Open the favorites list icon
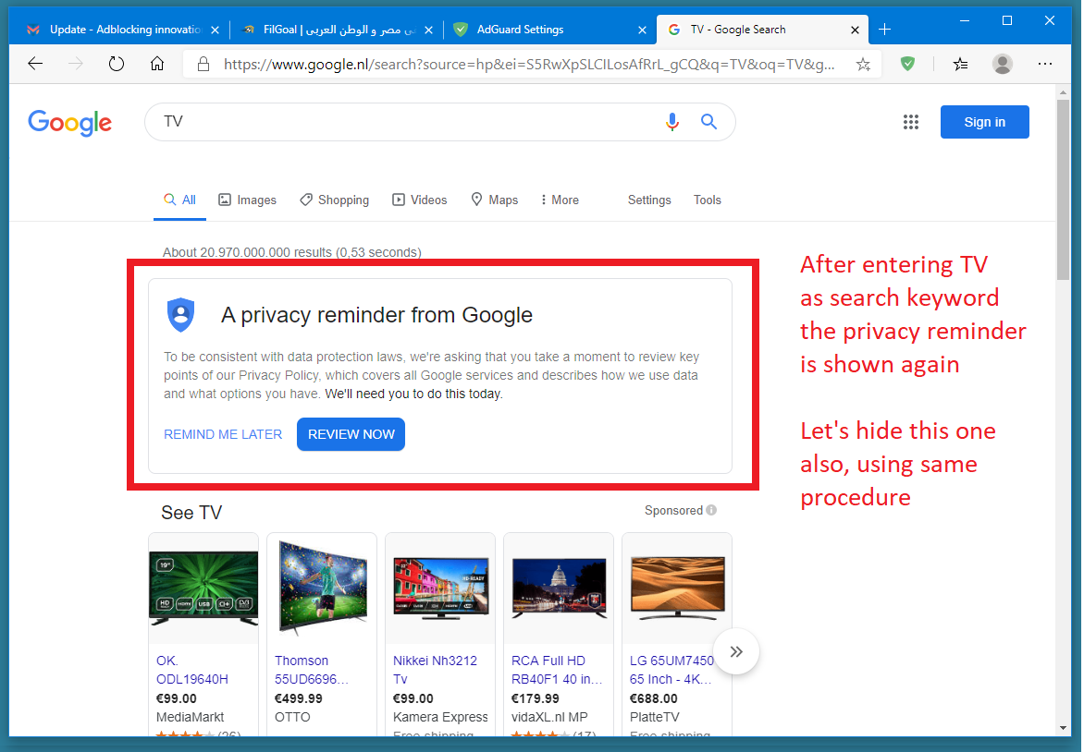The height and width of the screenshot is (752, 1084). pos(960,65)
